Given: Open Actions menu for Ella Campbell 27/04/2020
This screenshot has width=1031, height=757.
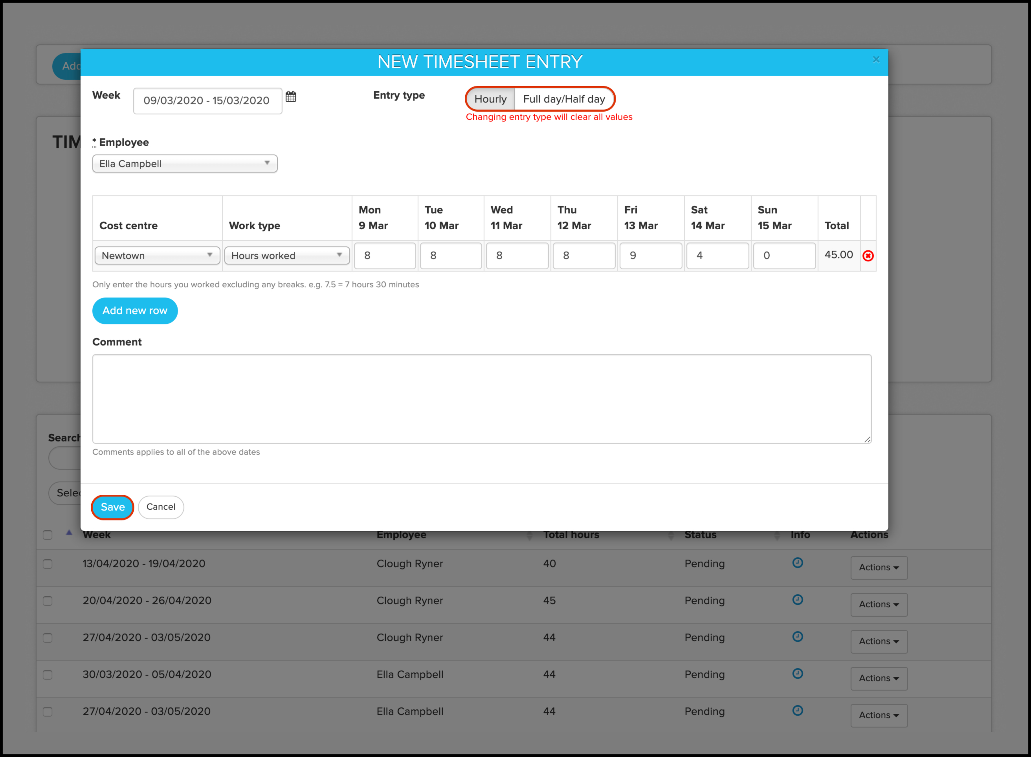Looking at the screenshot, I should point(879,715).
